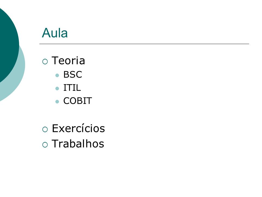Image resolution: width=262 pixels, height=197 pixels.
Task: Click the BSC sub-bullet text
Action: pyautogui.click(x=73, y=74)
